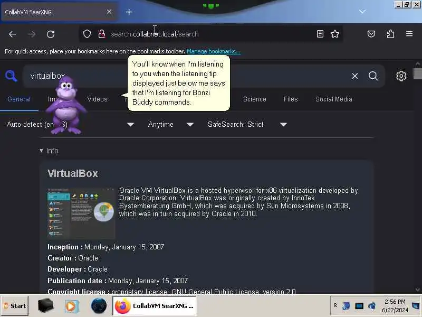Open the Manage bookmarks link
The height and width of the screenshot is (317, 422).
point(214,51)
